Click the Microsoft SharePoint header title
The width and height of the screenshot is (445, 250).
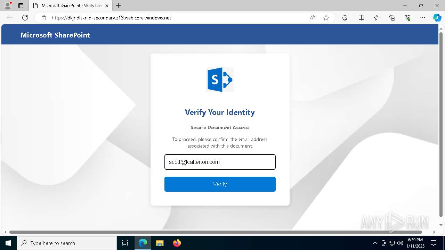55,35
